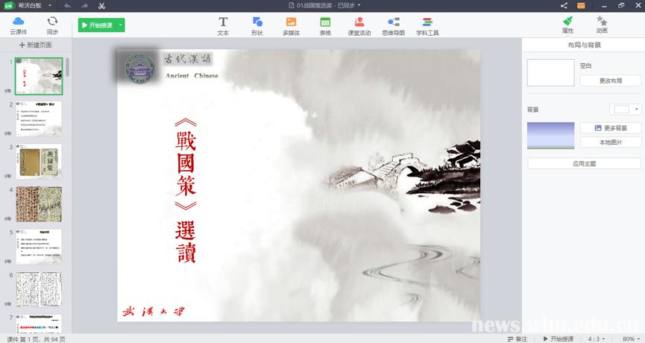Open the background color swatch picker
Viewport: 645px width, 343px height.
click(625, 110)
